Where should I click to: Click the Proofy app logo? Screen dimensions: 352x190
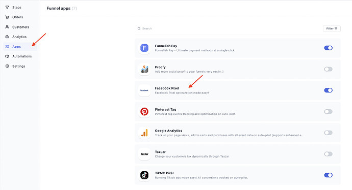pyautogui.click(x=144, y=69)
